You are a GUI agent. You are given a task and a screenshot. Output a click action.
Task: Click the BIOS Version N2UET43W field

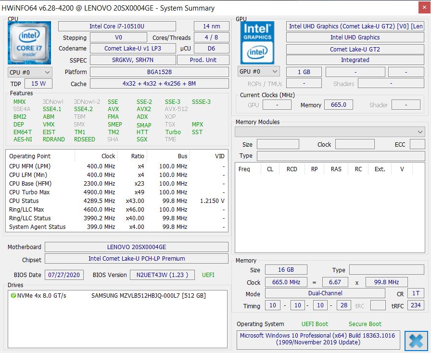coord(162,275)
